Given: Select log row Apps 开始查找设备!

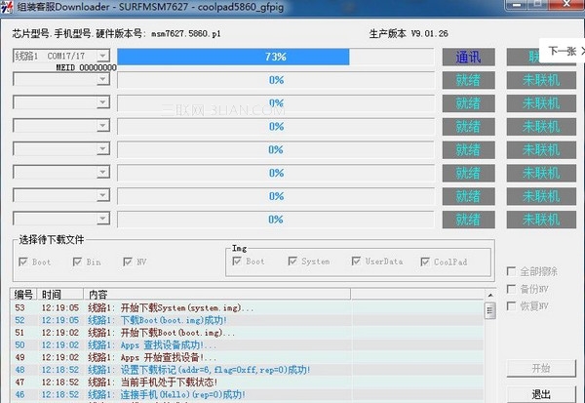Looking at the screenshot, I should [248, 357].
